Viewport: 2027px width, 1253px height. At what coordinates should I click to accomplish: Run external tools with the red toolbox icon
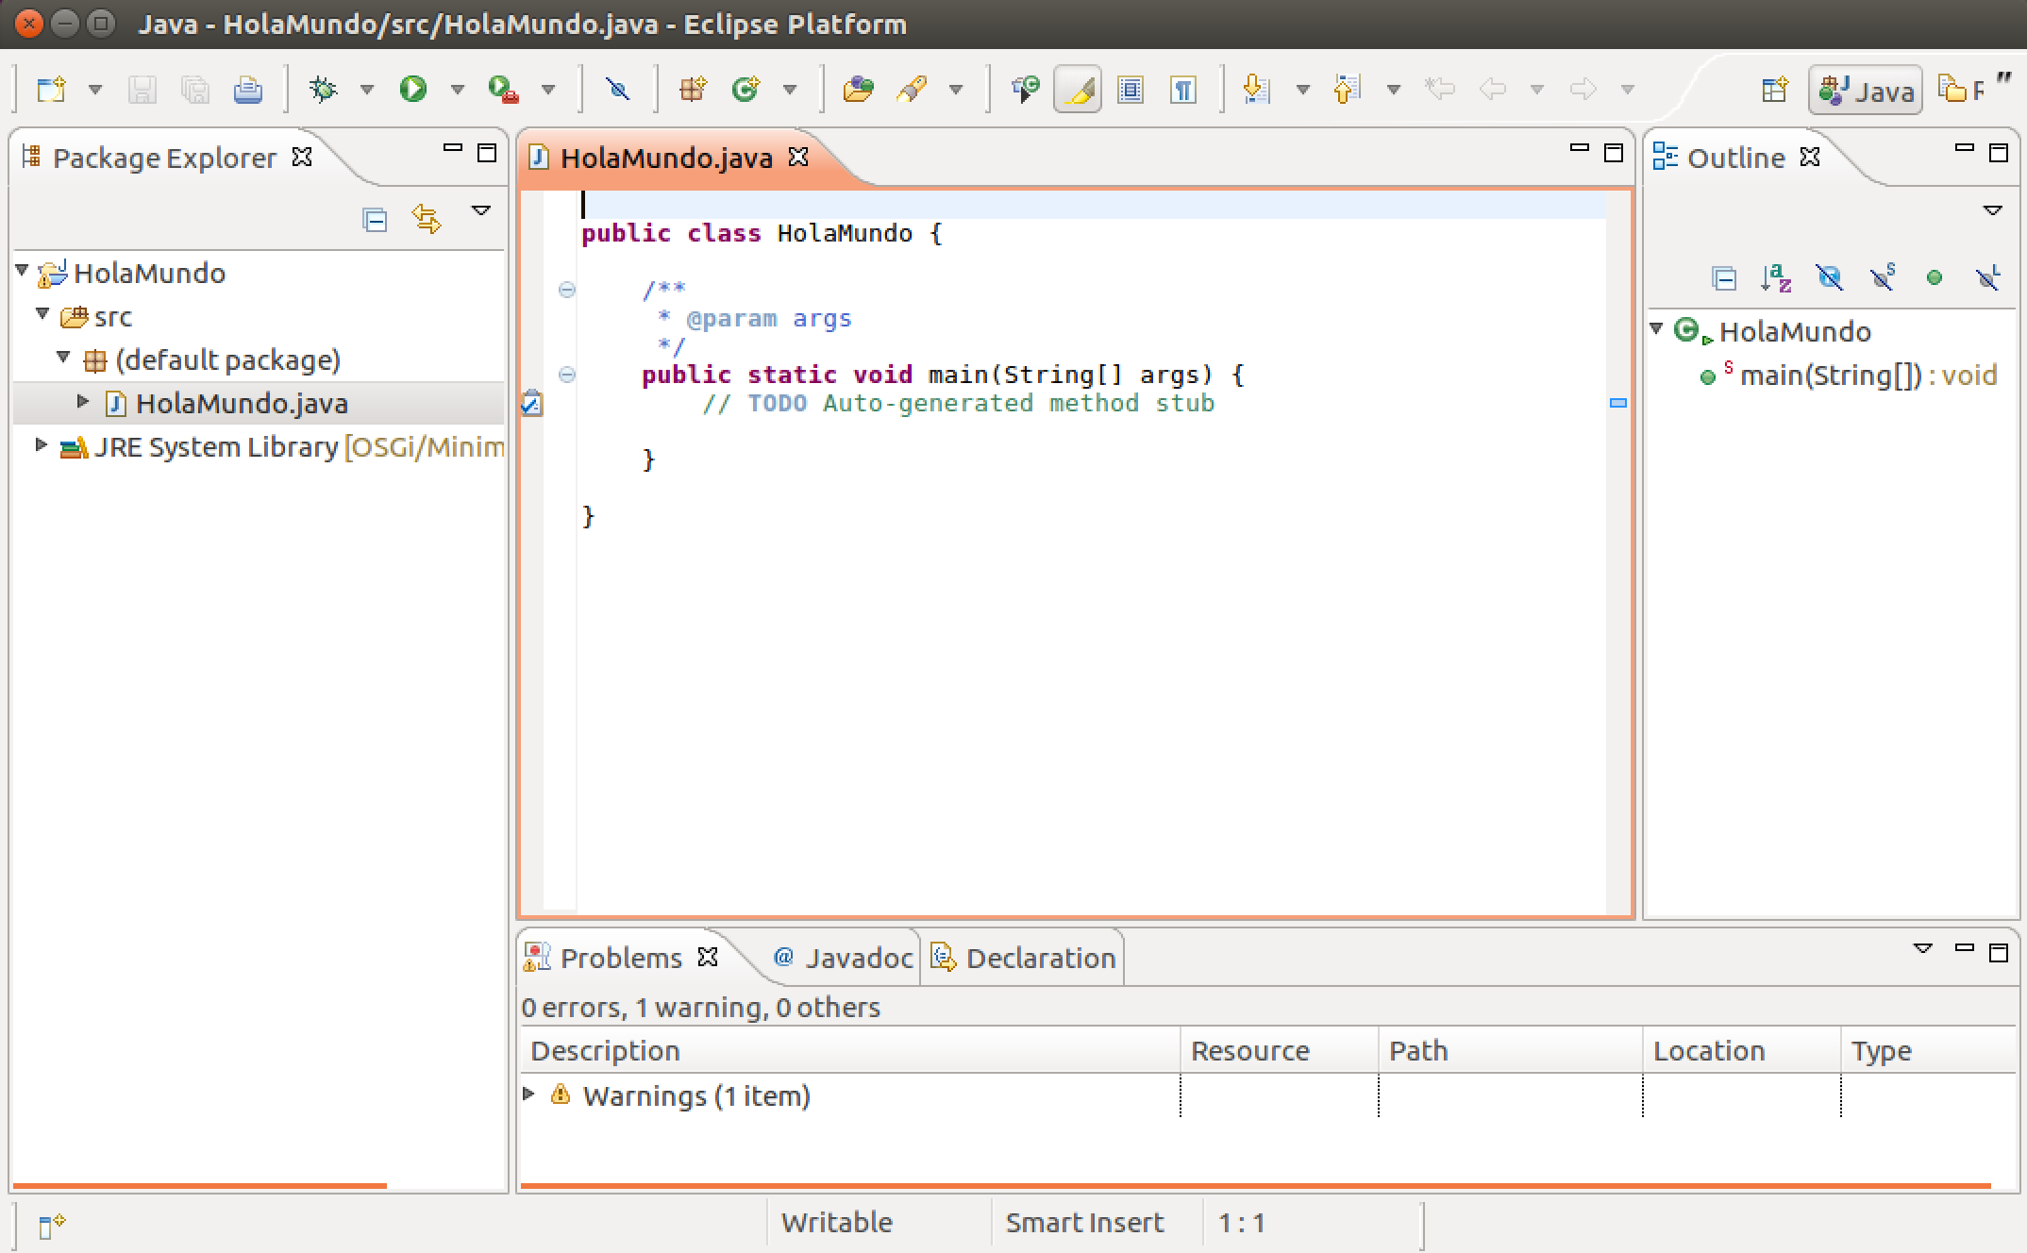coord(505,90)
